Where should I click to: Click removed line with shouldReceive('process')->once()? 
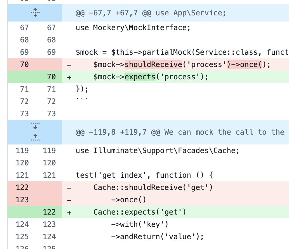pos(182,65)
